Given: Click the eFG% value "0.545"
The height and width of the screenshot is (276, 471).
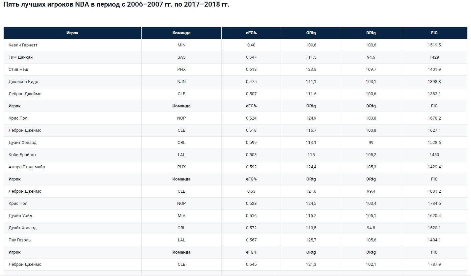Looking at the screenshot, I should pos(251,264).
